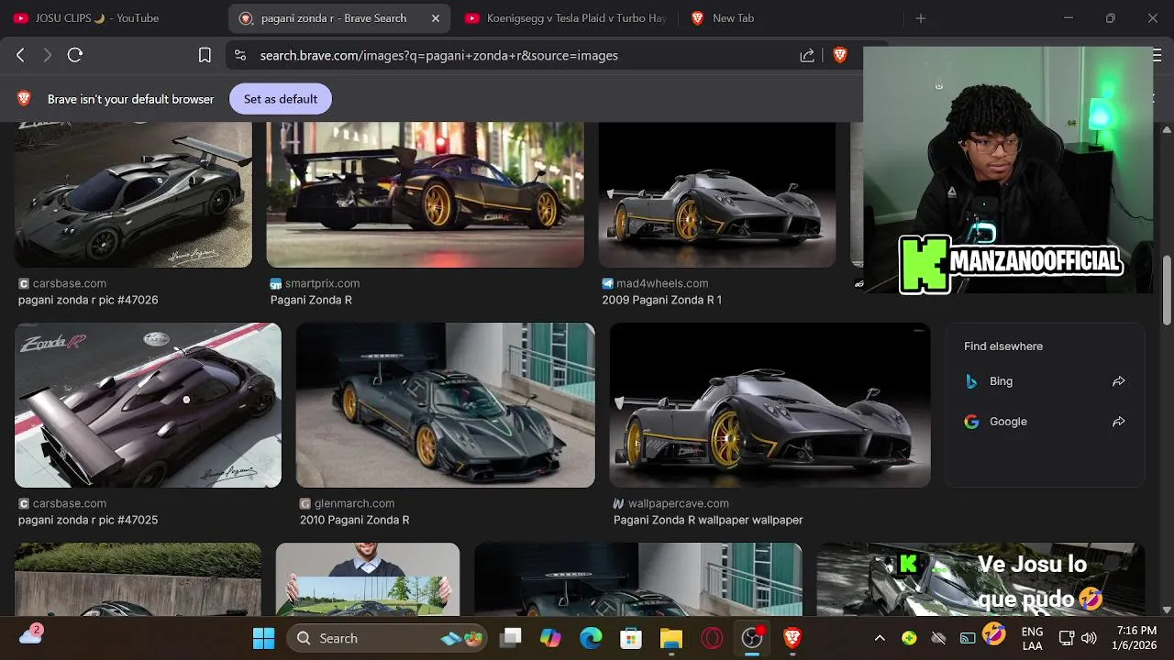
Task: Open the network icon in system tray
Action: click(x=1067, y=638)
